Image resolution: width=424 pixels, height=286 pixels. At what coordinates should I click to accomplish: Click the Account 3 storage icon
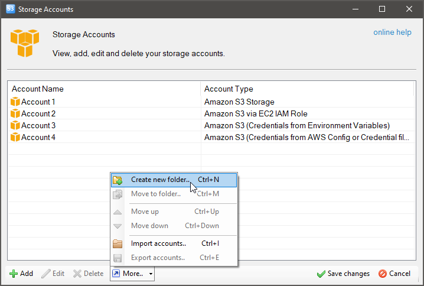point(15,125)
